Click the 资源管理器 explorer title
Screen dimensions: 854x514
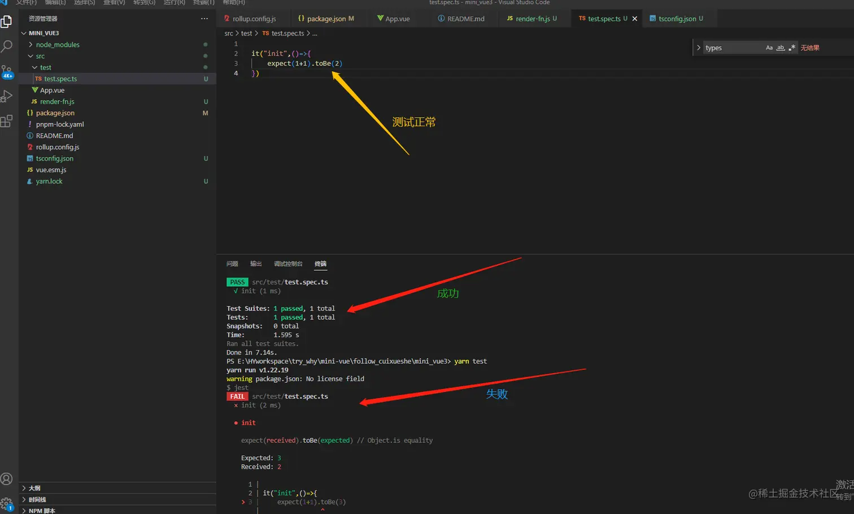click(43, 19)
